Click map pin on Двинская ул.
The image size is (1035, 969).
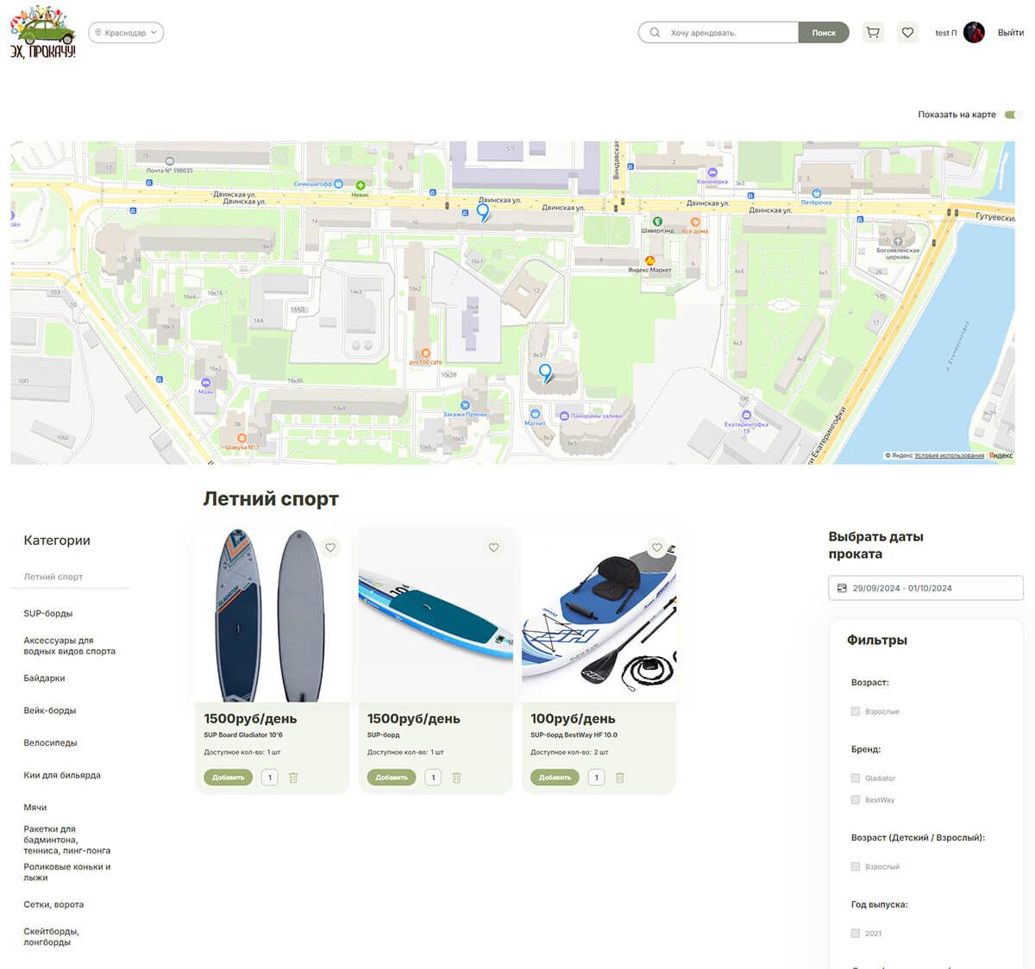pyautogui.click(x=483, y=211)
